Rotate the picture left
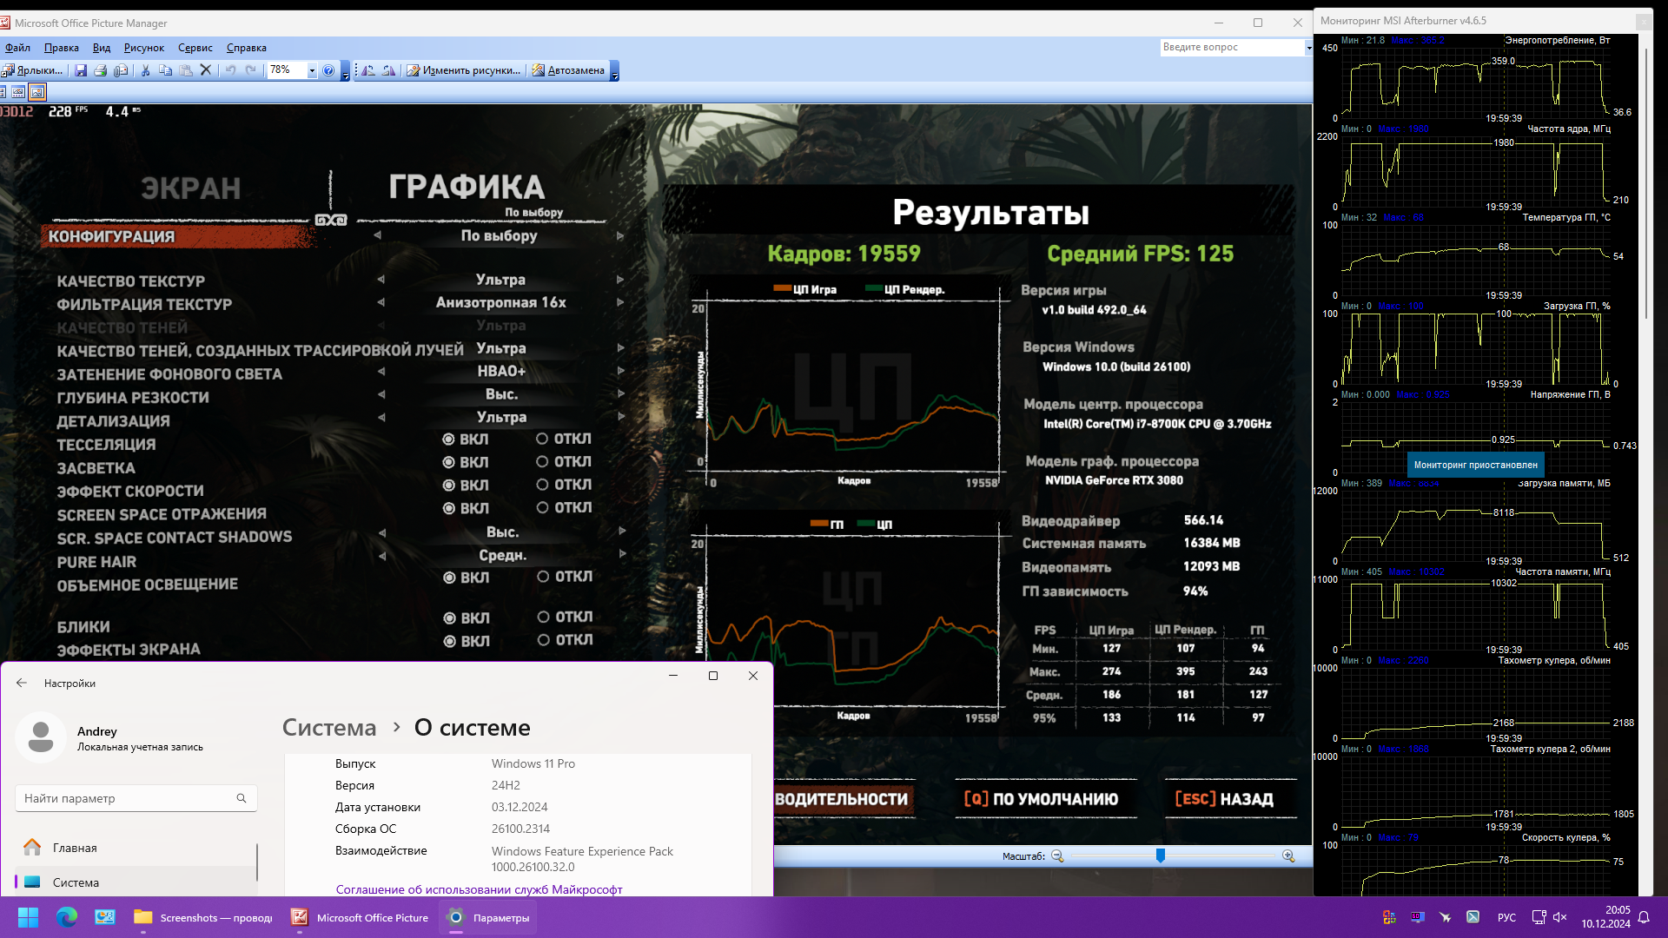1668x938 pixels. click(x=368, y=70)
